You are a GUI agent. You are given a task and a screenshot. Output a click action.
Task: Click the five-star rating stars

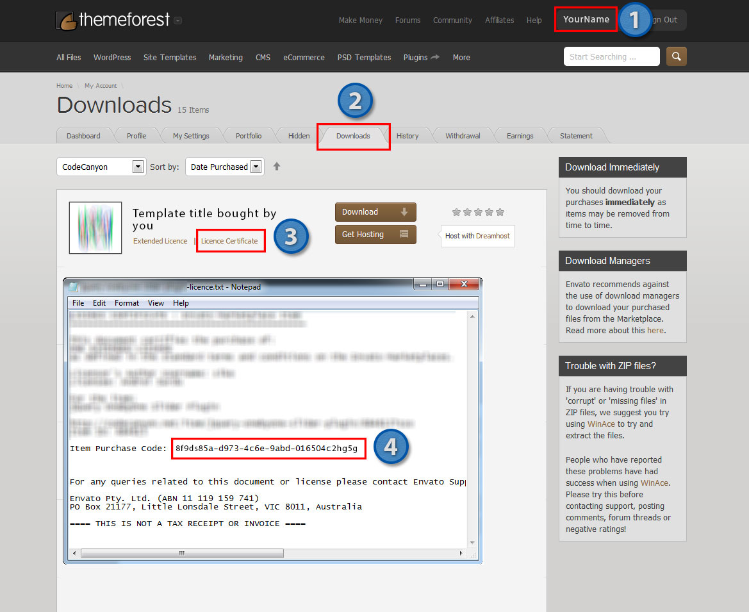[478, 212]
